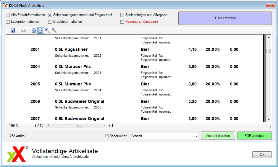The width and height of the screenshot is (278, 167).
Task: Select fit page width view icon
Action: (41, 30)
